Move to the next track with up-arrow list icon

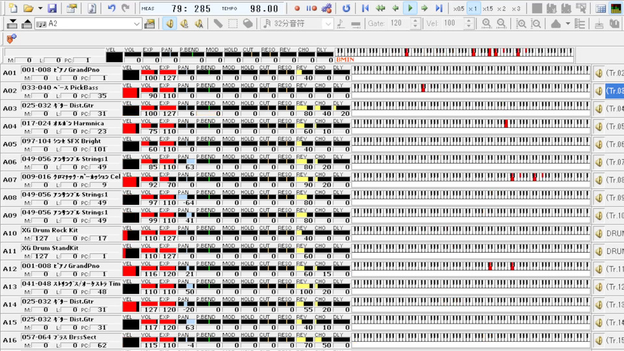(x=27, y=24)
